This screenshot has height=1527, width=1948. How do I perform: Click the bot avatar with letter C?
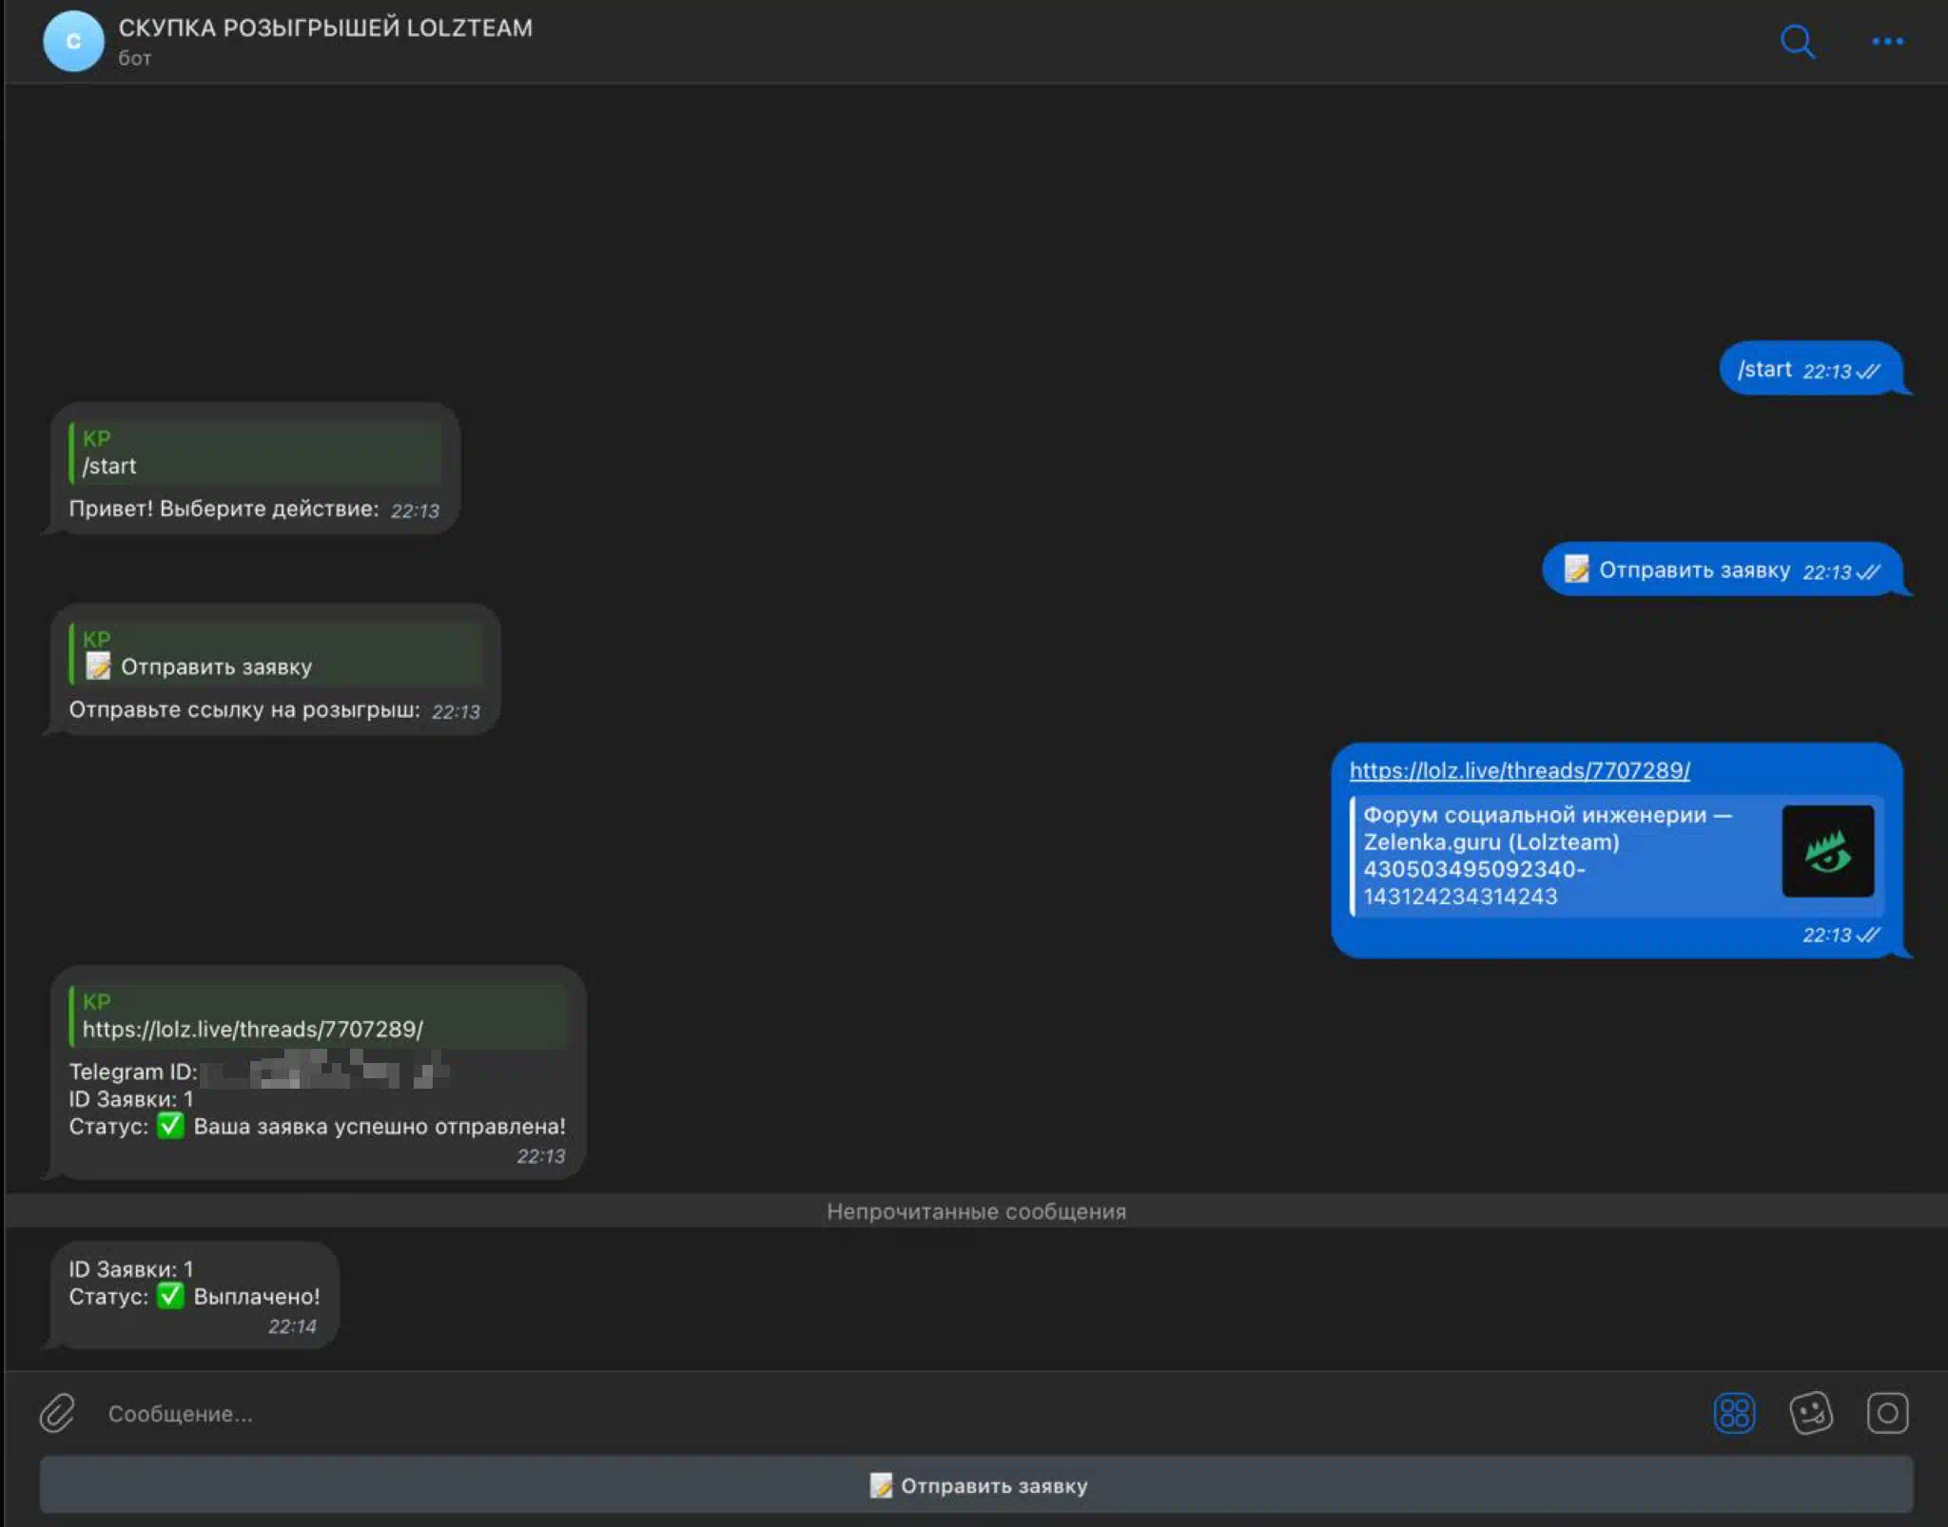click(x=73, y=42)
